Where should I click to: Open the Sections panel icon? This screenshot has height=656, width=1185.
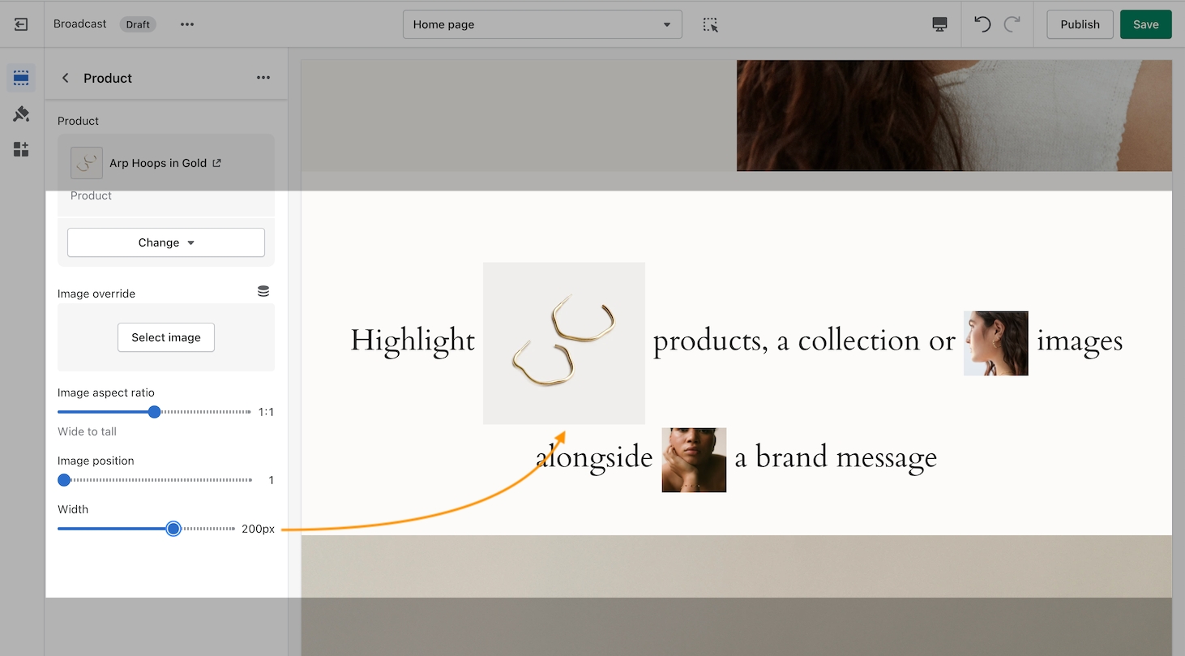point(21,79)
